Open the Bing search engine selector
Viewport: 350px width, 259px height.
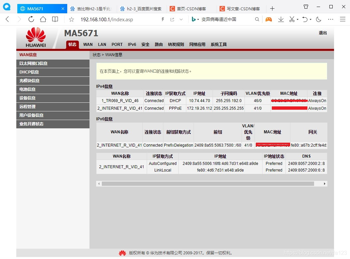point(195,19)
